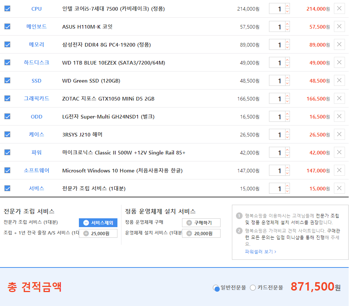This screenshot has width=349, height=306.
Task: Decrease 그래픽카드 quantity with down arrow
Action: [287, 101]
